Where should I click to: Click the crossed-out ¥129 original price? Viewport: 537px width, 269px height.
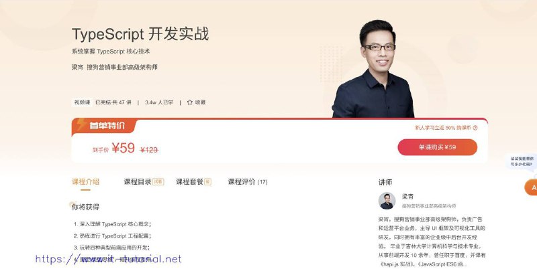tap(149, 149)
